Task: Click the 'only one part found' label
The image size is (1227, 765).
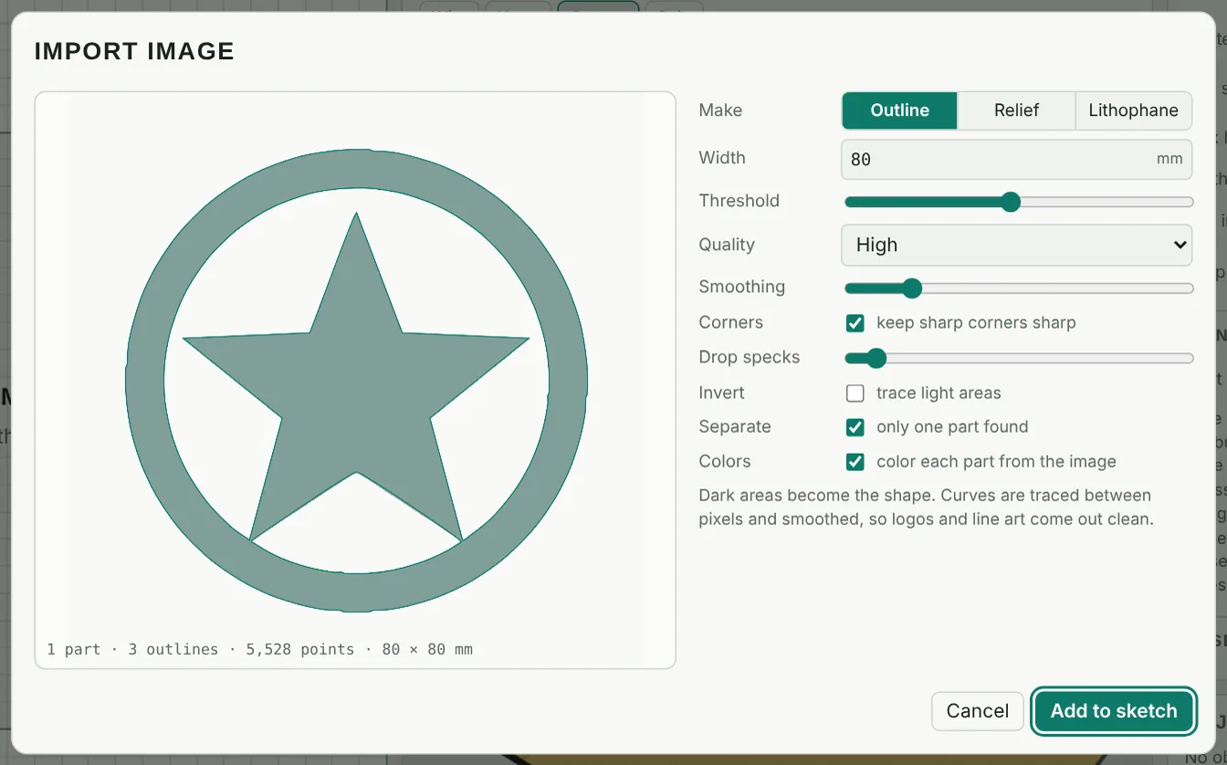Action: click(x=952, y=427)
